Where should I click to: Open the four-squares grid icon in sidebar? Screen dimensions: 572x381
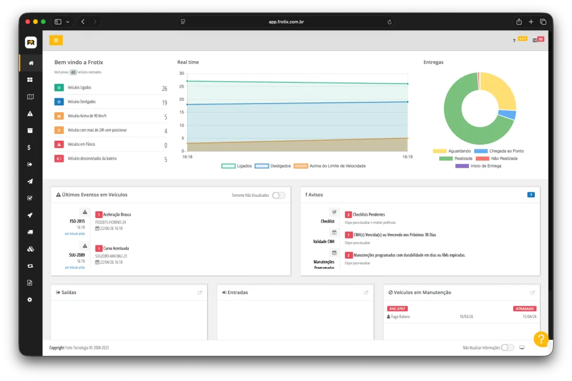[x=30, y=80]
